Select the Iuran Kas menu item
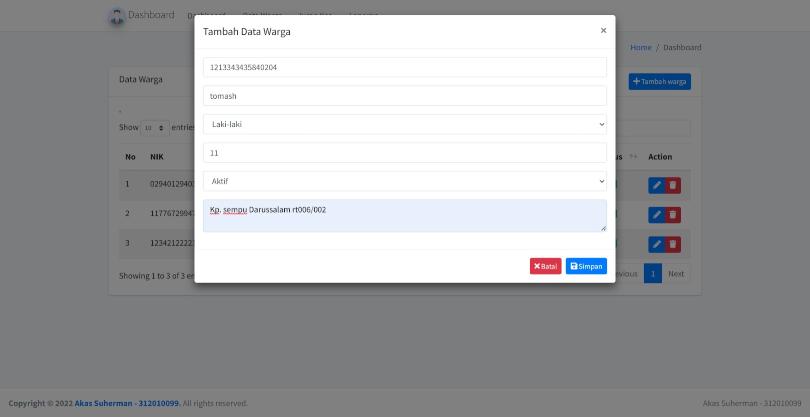The image size is (810, 417). (315, 15)
